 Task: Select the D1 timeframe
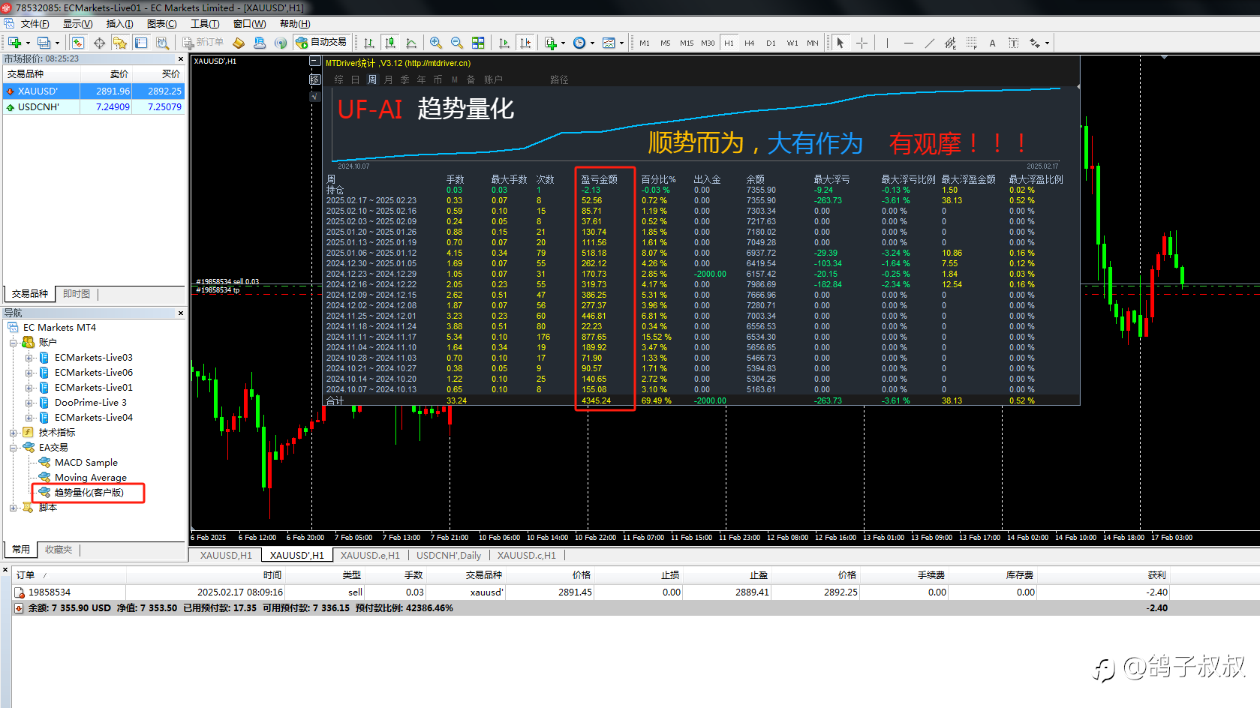click(771, 43)
